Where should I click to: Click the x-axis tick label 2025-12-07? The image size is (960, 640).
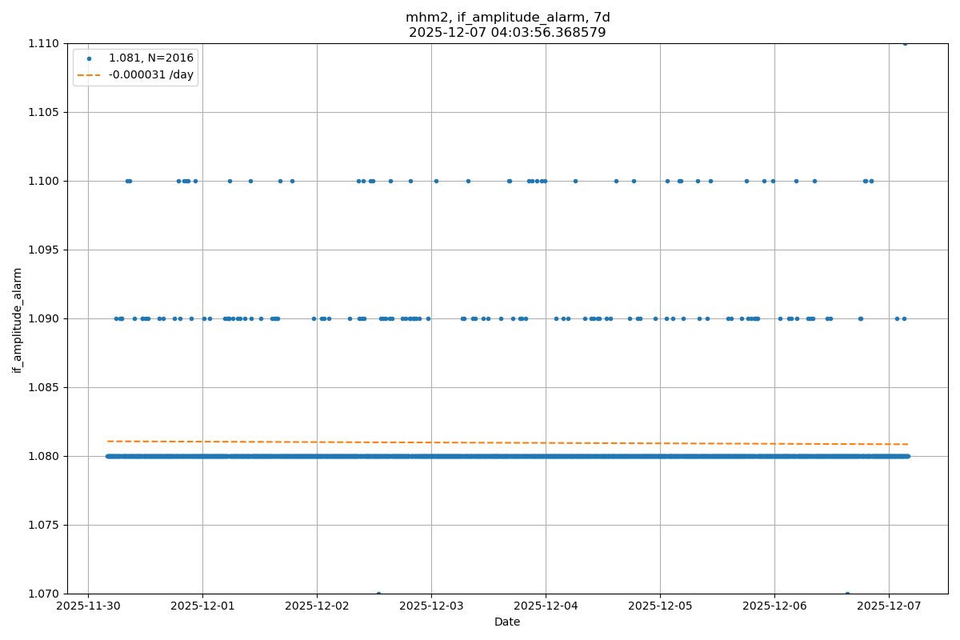(x=889, y=606)
